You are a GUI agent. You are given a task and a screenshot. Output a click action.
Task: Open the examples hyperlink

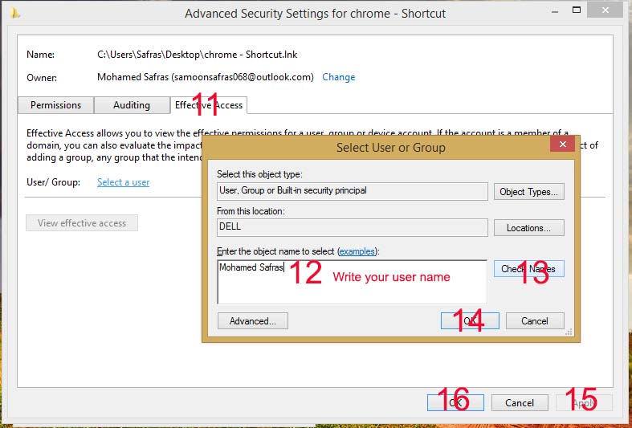(356, 251)
